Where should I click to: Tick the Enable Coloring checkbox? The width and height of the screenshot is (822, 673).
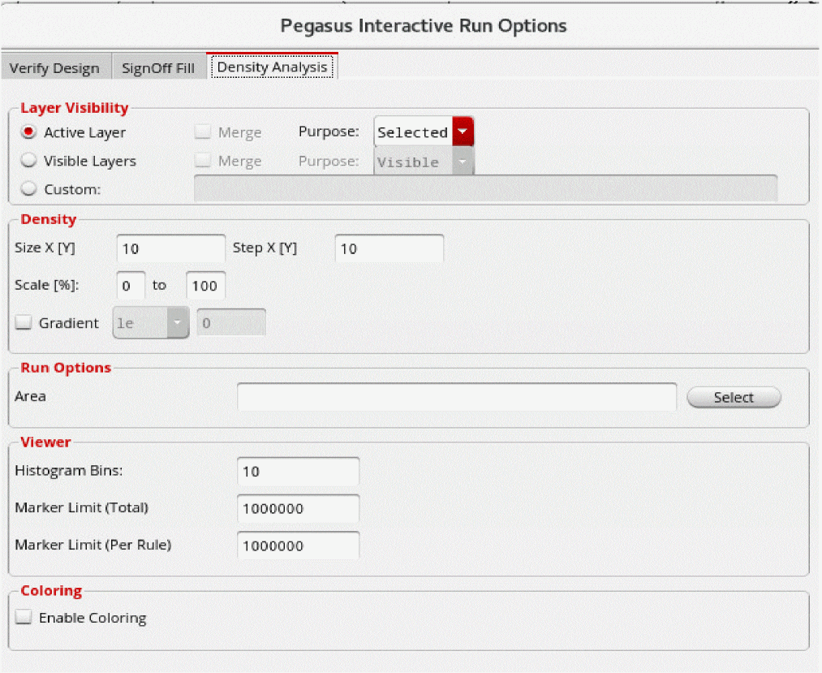coord(24,618)
